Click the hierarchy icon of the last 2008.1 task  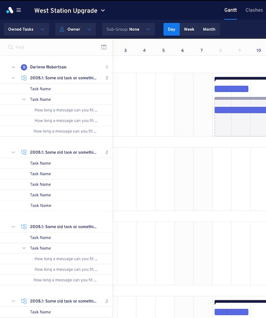tap(24, 301)
